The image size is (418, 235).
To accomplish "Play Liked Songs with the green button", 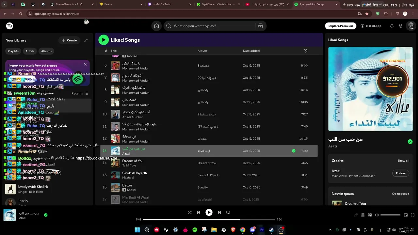I will (104, 40).
